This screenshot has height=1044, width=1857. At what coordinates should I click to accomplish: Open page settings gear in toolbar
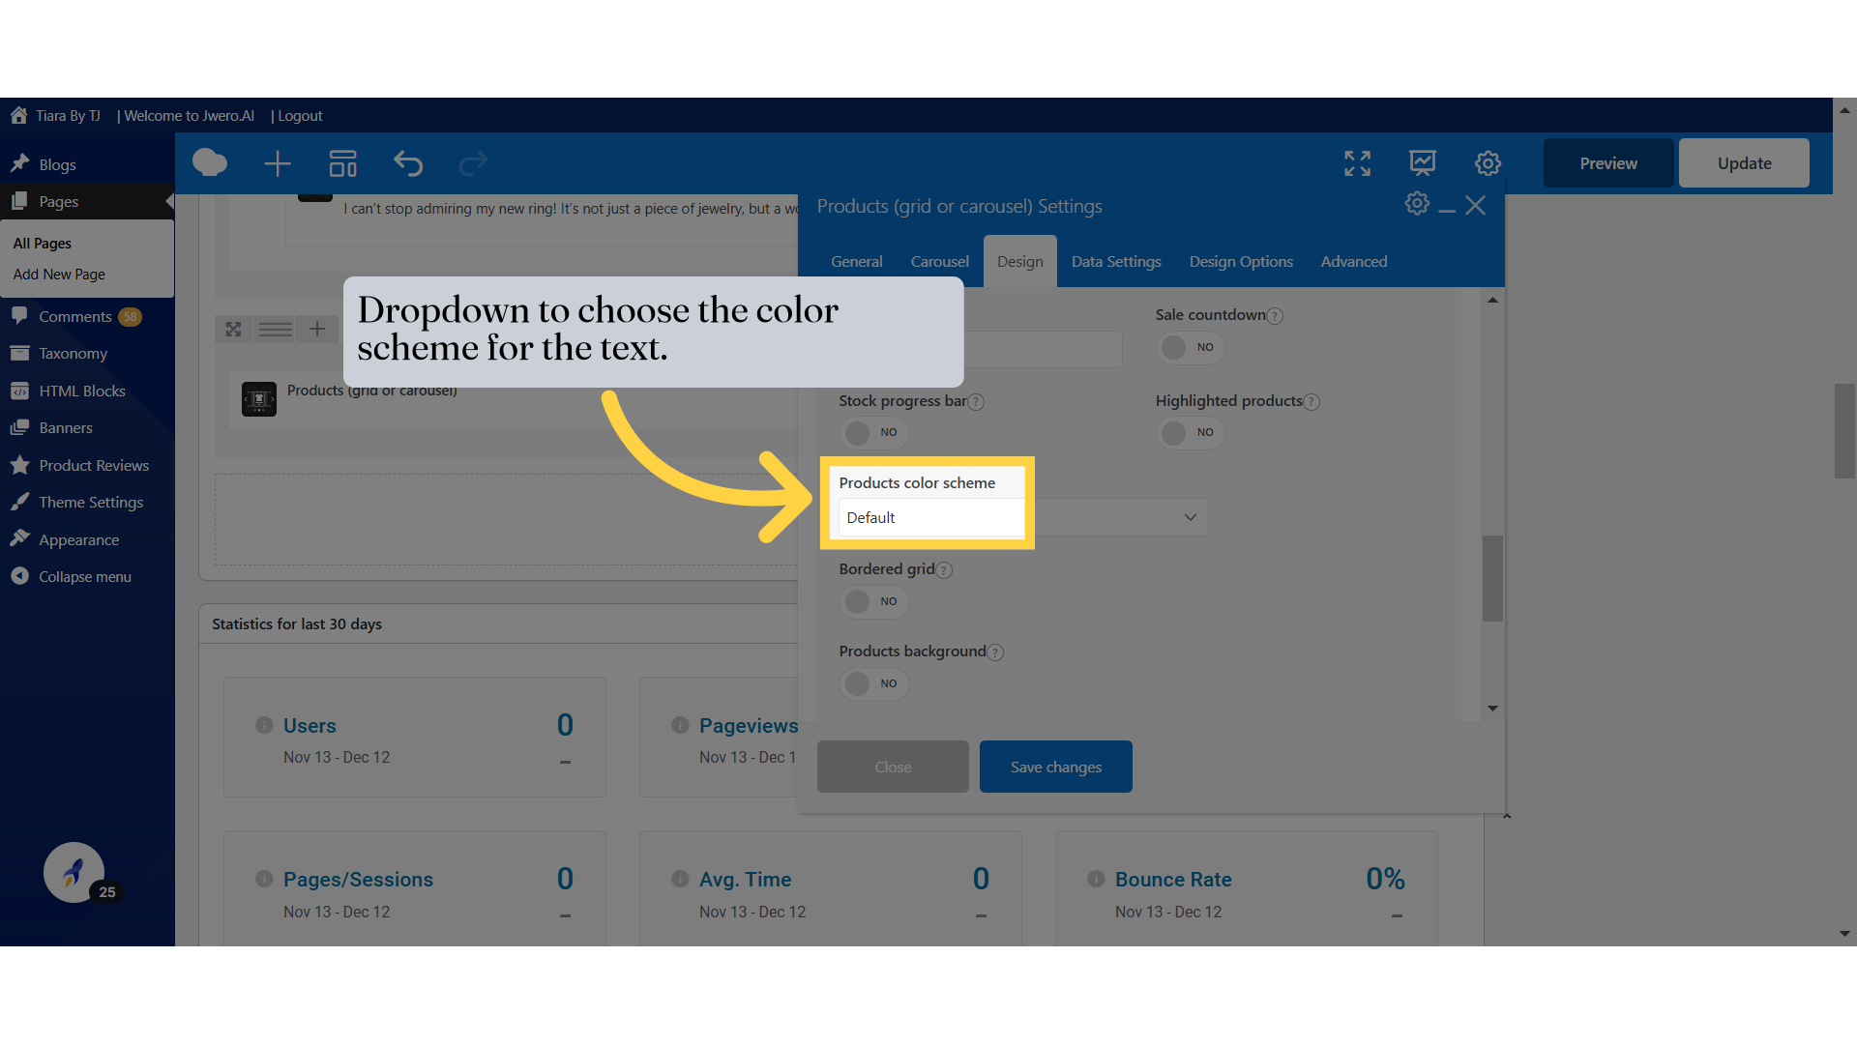[1488, 163]
